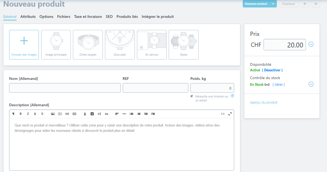Open the HTML code view
The height and width of the screenshot is (172, 327).
coord(223,114)
